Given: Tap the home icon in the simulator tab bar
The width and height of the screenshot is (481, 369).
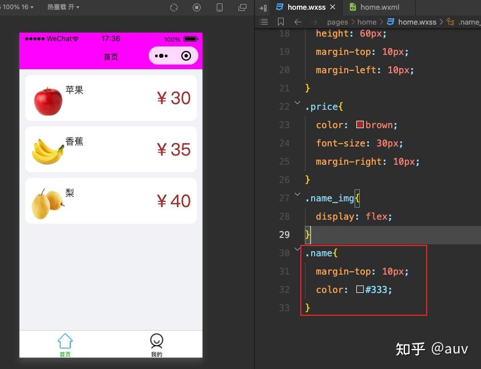Looking at the screenshot, I should pos(65,341).
